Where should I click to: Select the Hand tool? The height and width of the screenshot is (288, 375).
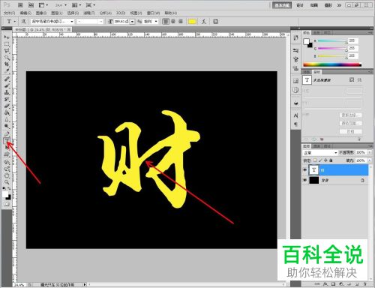pyautogui.click(x=7, y=175)
